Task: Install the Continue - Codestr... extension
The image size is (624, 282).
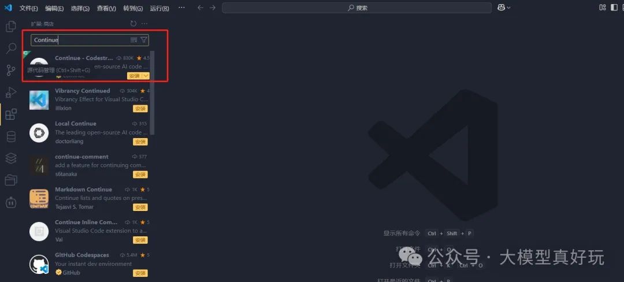Action: [x=135, y=76]
